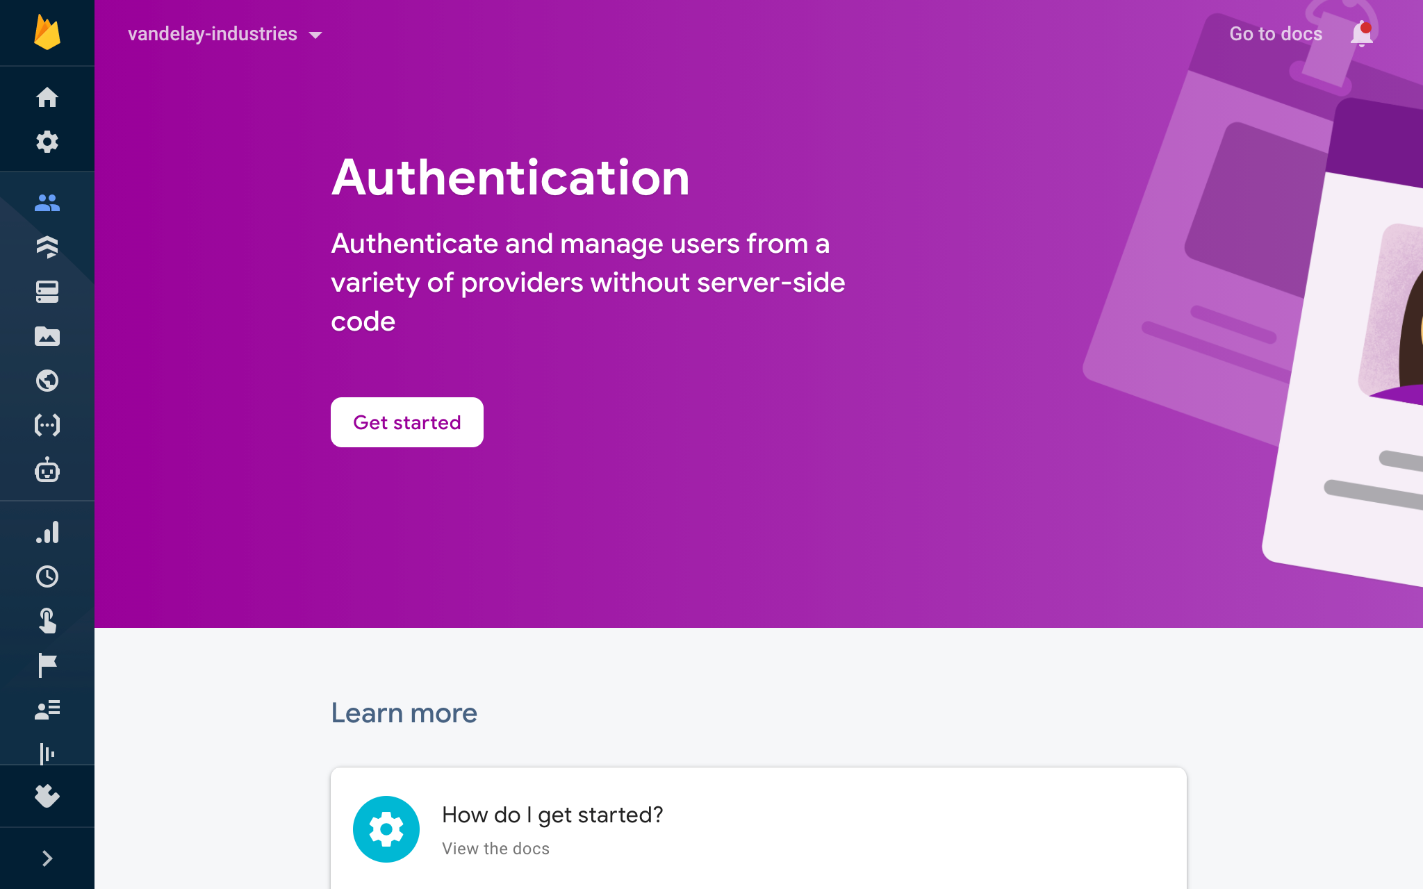This screenshot has width=1423, height=889.
Task: Click the Firebase logo icon
Action: (47, 33)
